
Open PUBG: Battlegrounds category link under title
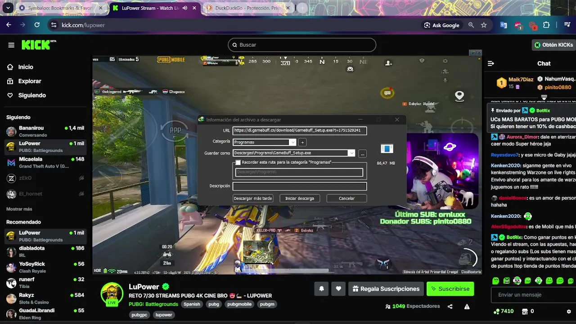tap(153, 304)
